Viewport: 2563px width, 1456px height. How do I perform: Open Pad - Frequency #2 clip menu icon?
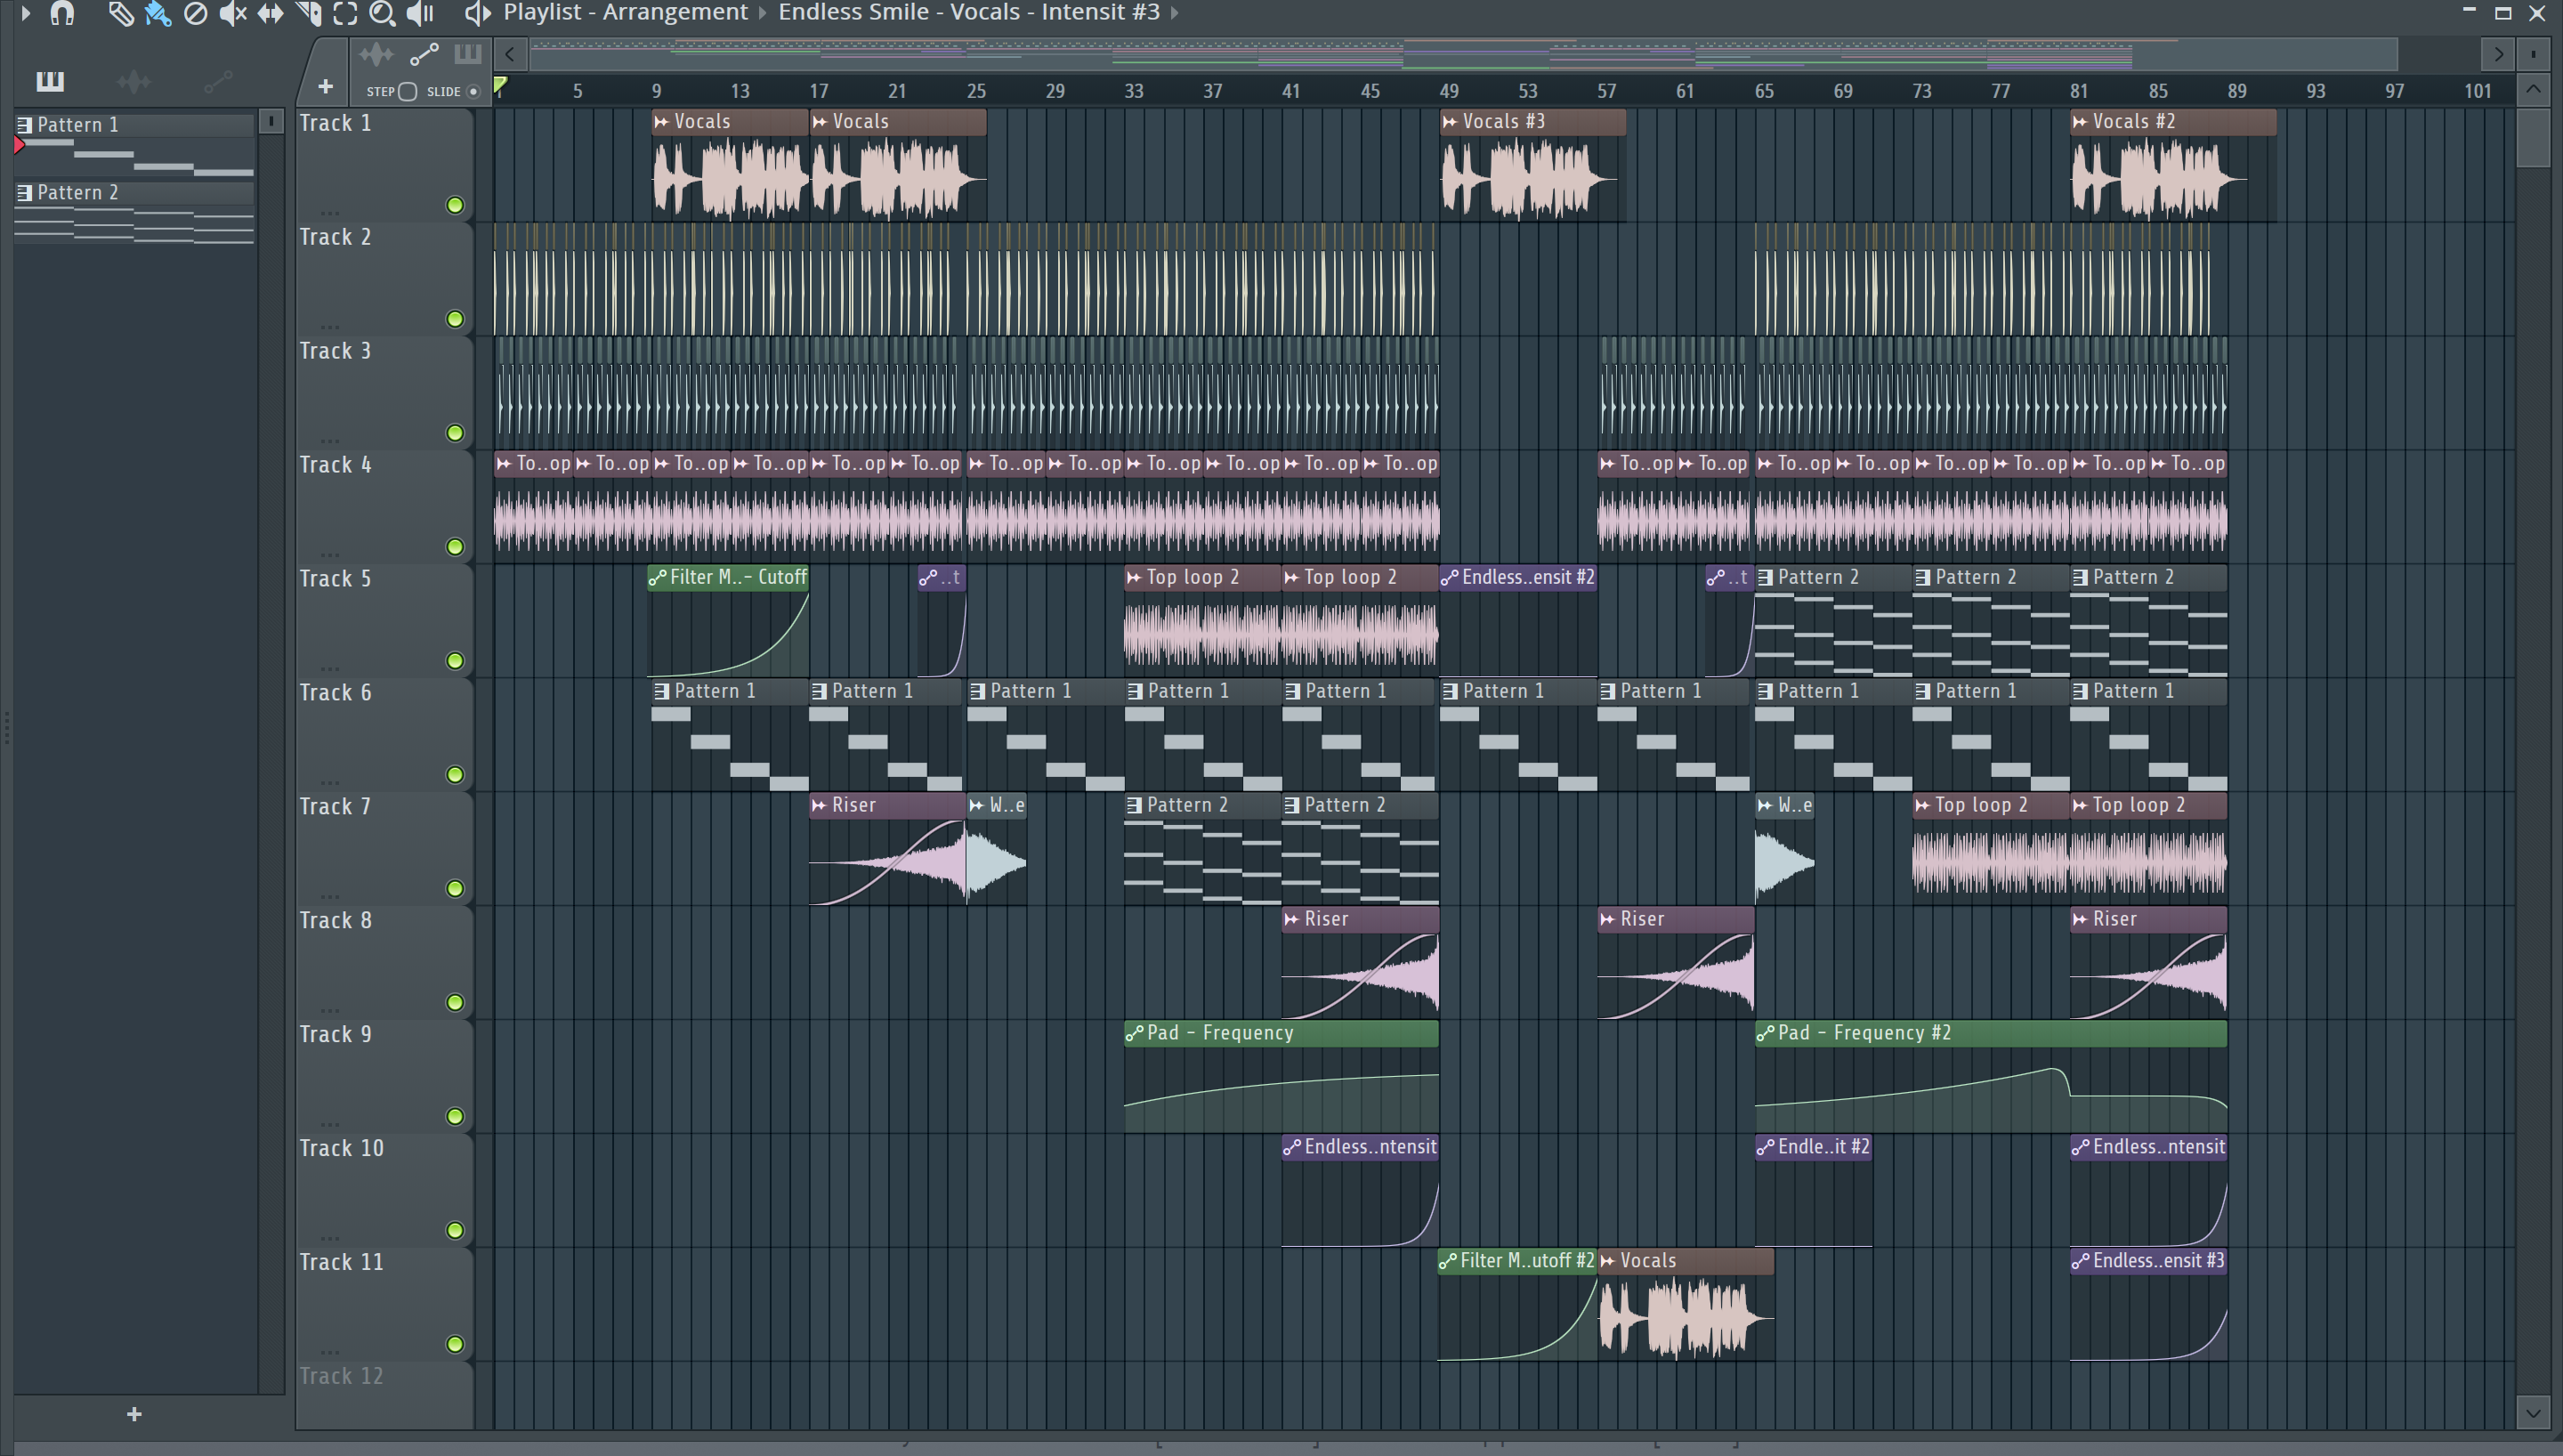(x=1766, y=1034)
